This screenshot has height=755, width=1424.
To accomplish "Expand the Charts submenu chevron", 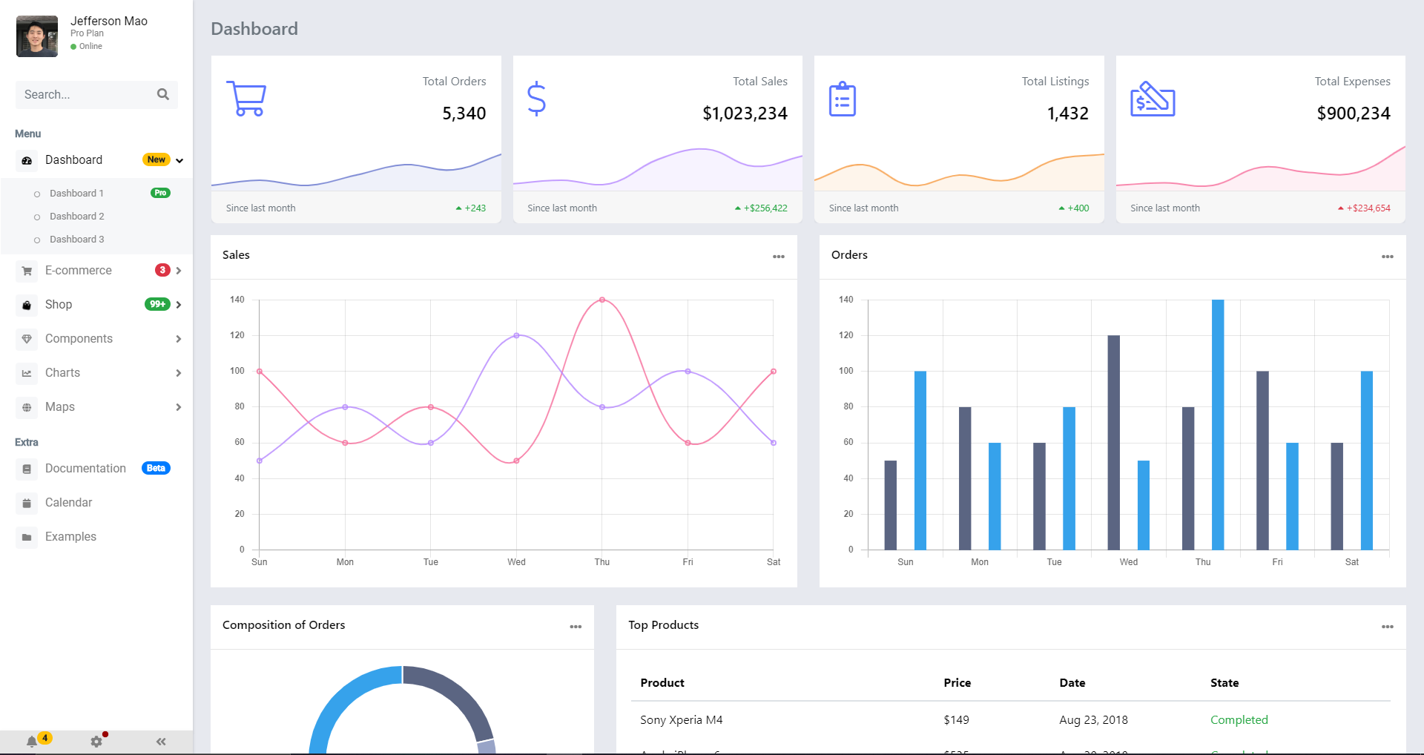I will (179, 373).
